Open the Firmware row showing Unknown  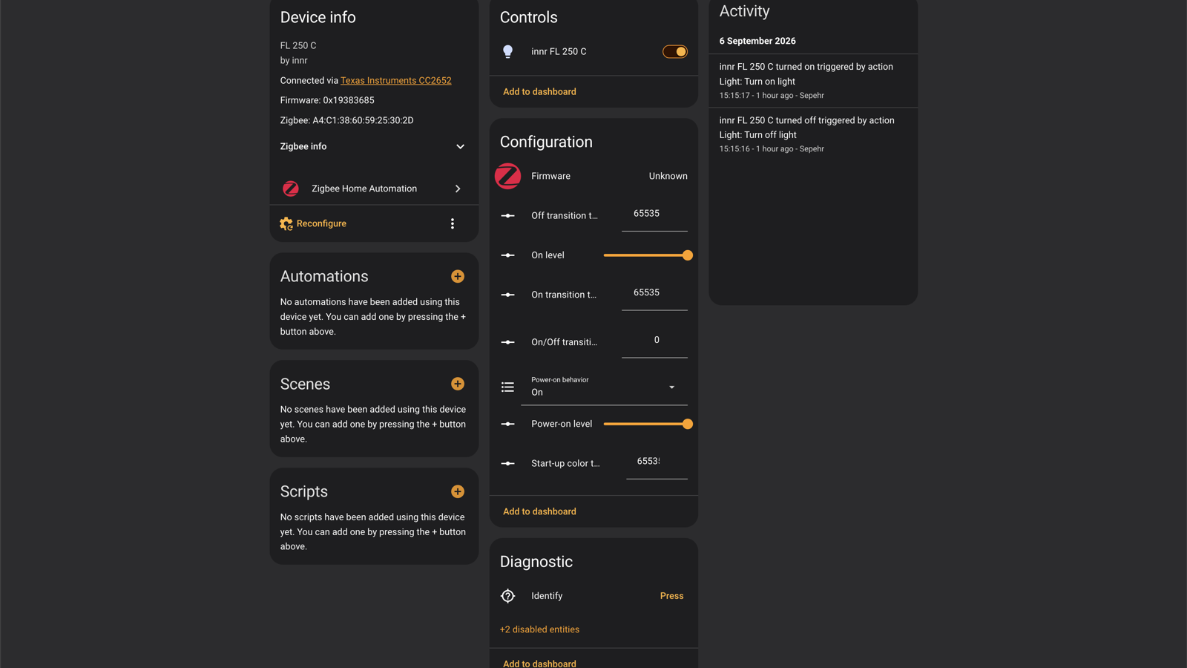593,176
